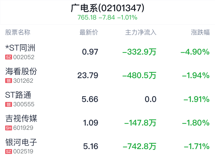The image size is (215, 162).
Task: Click the 5.66 latest price
Action: tap(90, 99)
